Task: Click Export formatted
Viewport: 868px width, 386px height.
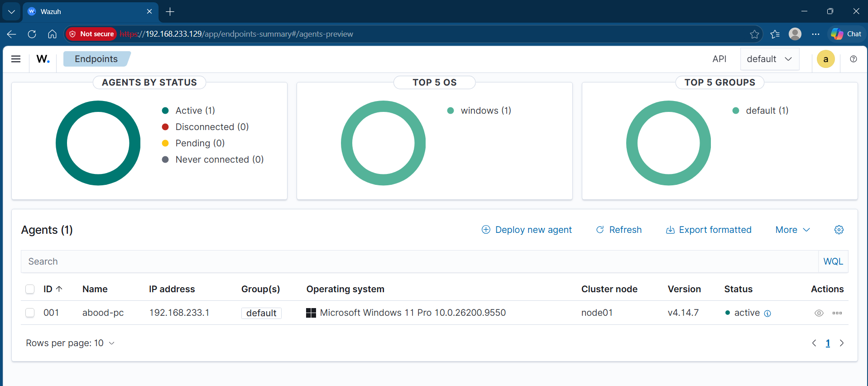Action: (x=709, y=230)
